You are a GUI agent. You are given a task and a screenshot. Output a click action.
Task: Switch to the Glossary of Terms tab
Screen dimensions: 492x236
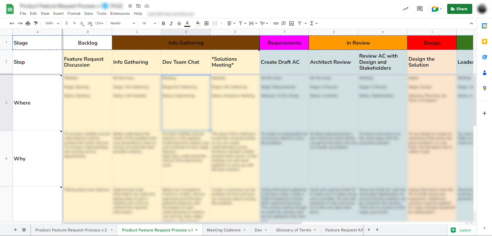[296, 230]
